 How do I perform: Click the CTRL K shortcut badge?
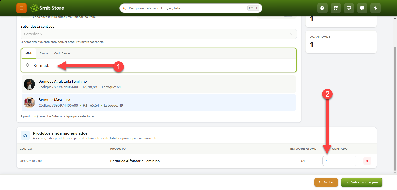pos(253,8)
